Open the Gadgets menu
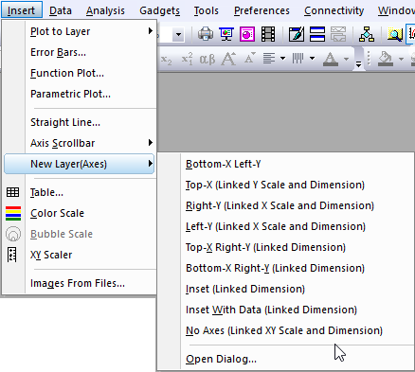Viewport: 415px width, 372px height. pos(159,10)
